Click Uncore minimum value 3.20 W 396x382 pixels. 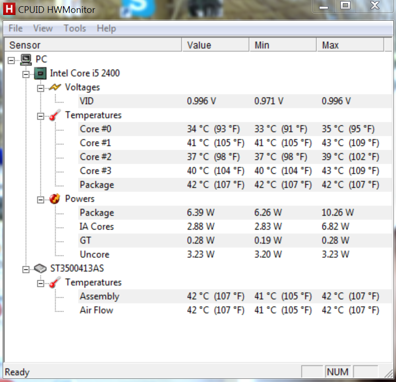click(x=268, y=254)
